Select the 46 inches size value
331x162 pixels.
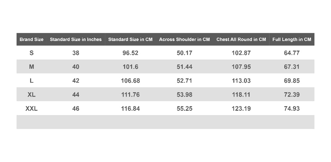pyautogui.click(x=76, y=108)
